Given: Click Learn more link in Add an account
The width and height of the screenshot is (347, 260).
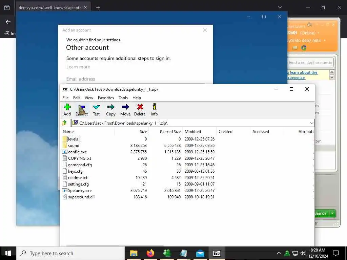Looking at the screenshot, I should 78,67.
